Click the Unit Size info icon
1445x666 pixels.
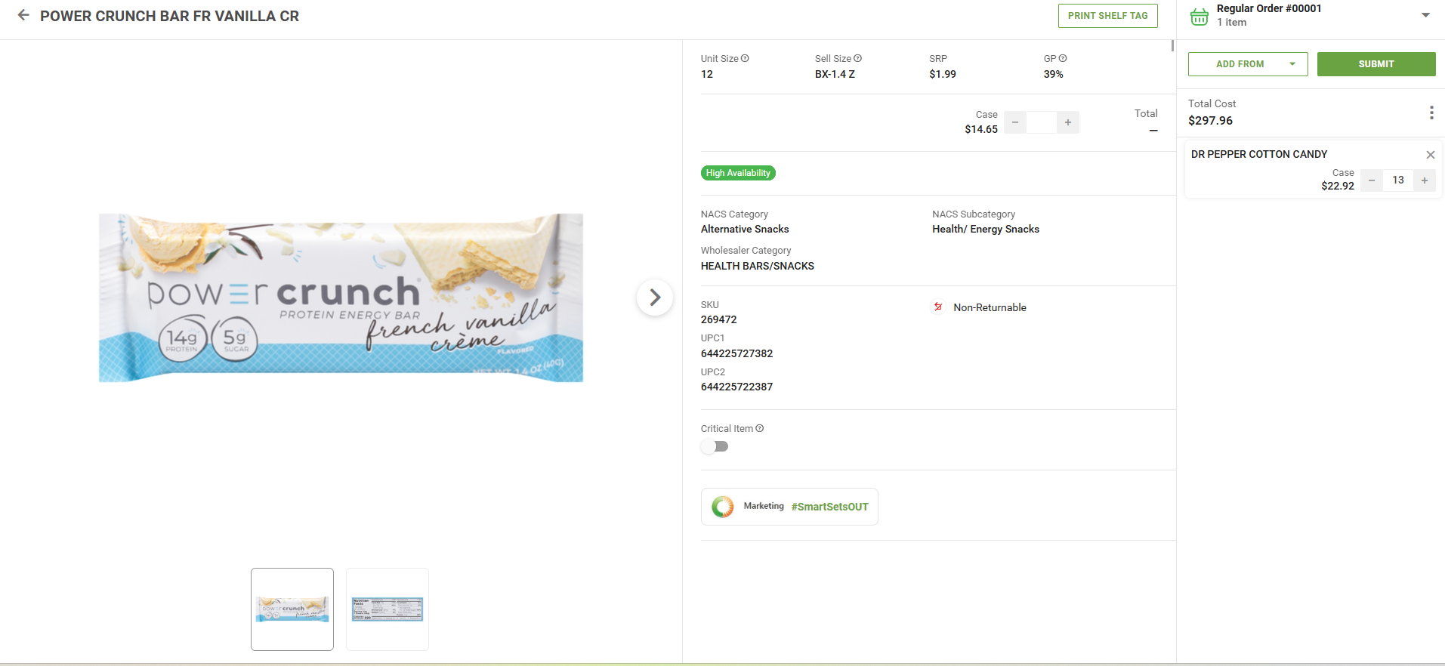coord(745,58)
